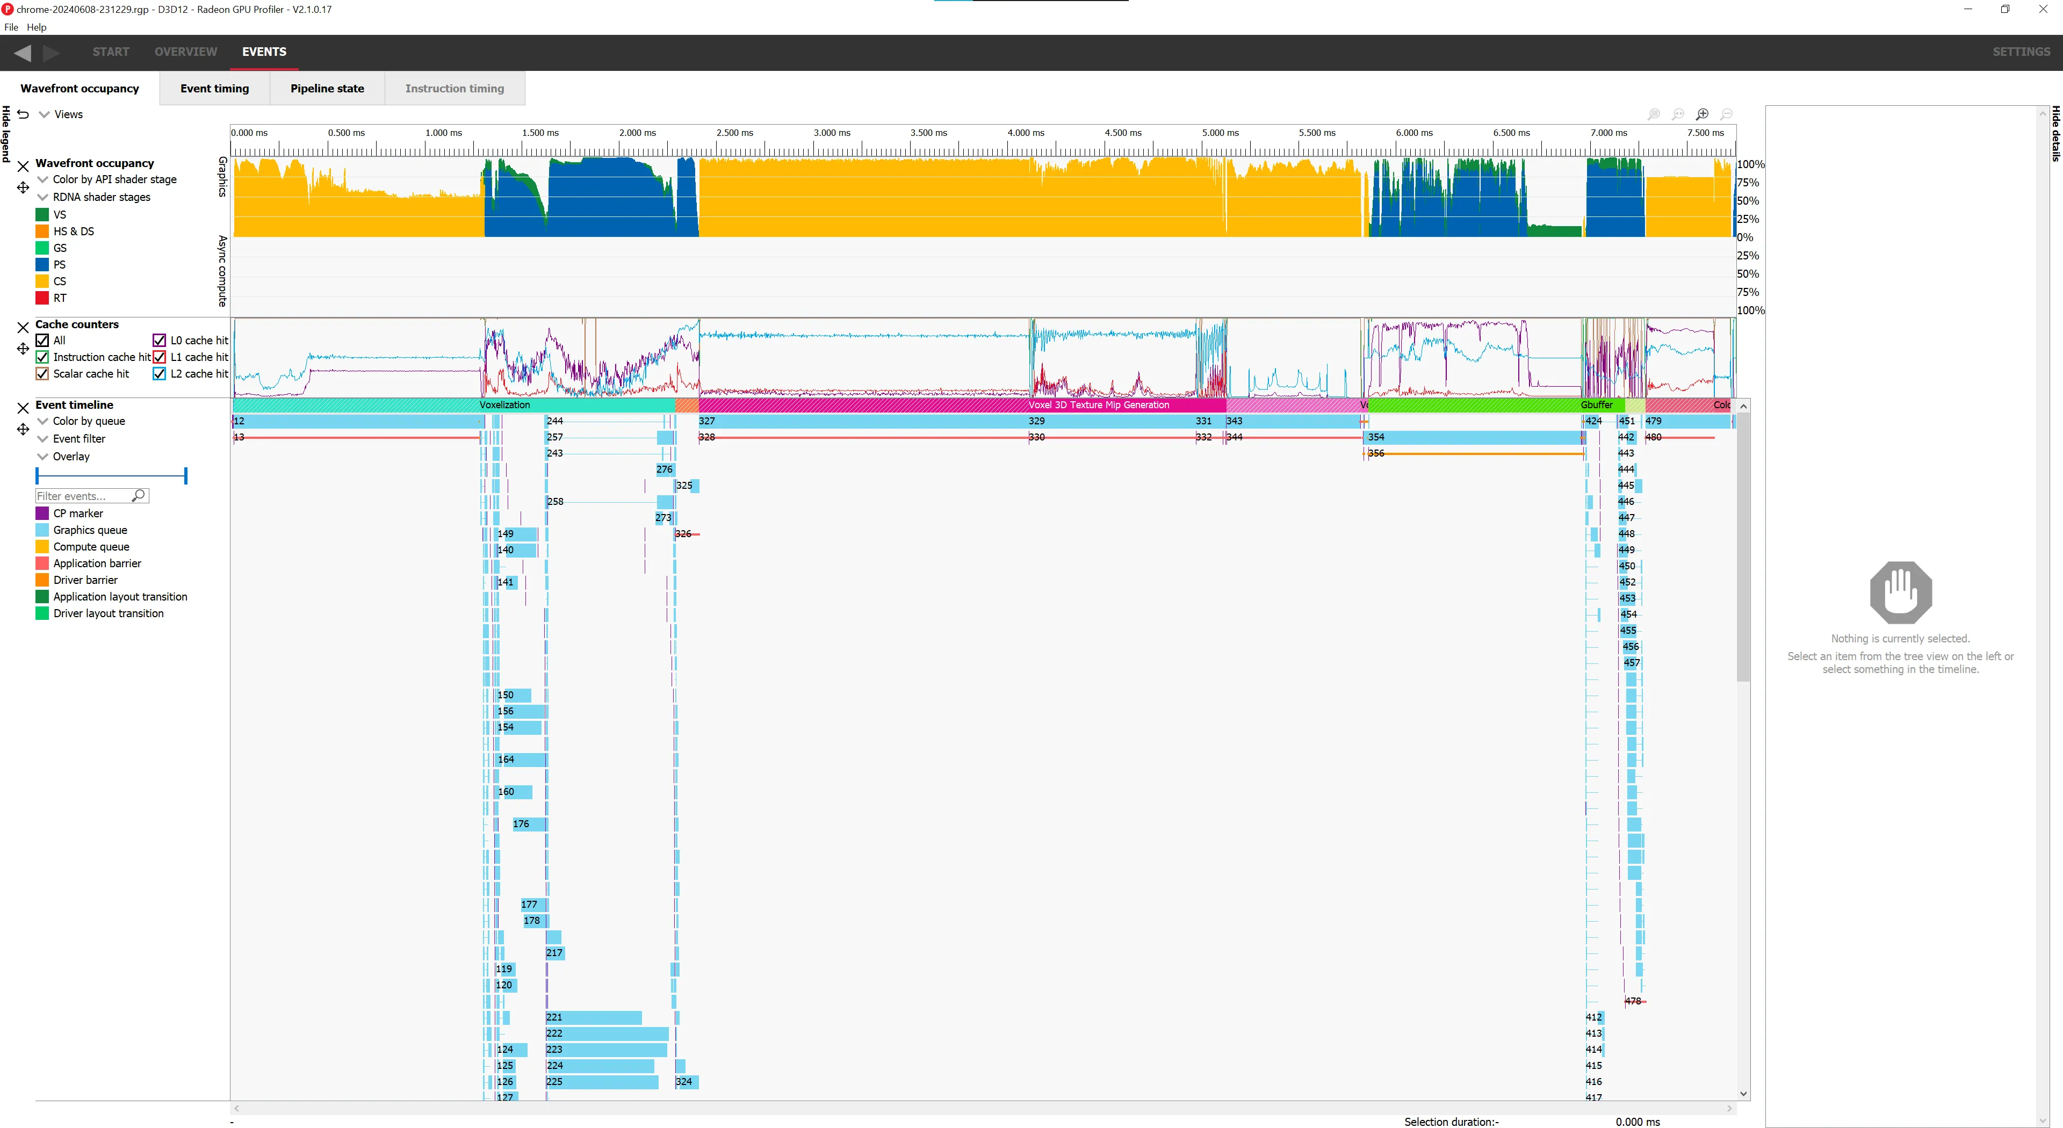Image resolution: width=2063 pixels, height=1128 pixels.
Task: Click the zoom in magnifier icon
Action: click(1703, 114)
